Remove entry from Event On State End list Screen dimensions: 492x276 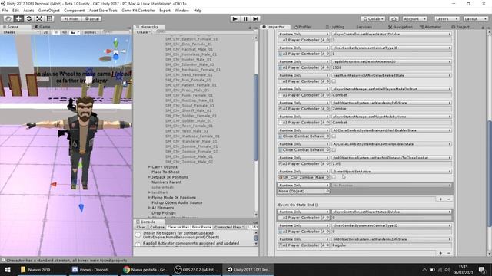[449, 253]
